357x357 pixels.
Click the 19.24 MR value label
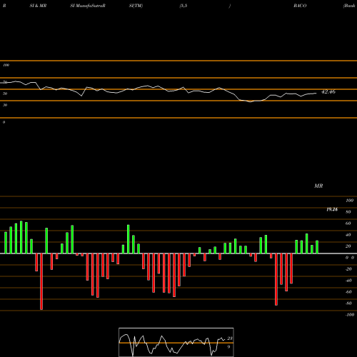pos(332,209)
